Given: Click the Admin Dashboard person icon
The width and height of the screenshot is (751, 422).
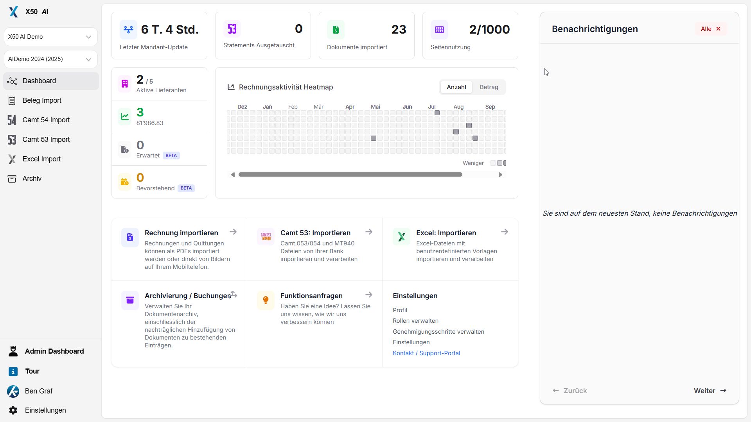Looking at the screenshot, I should tap(13, 351).
